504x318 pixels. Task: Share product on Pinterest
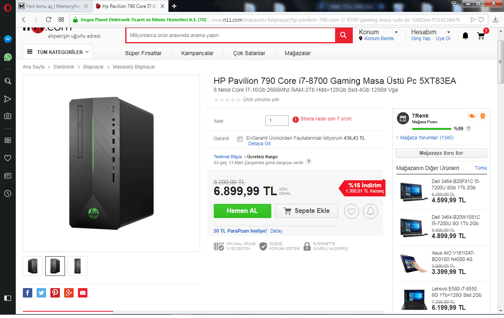pos(55,293)
